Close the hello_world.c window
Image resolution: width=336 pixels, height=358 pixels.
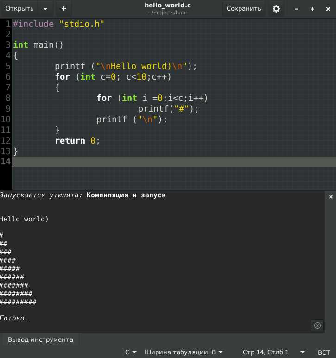pos(328,9)
